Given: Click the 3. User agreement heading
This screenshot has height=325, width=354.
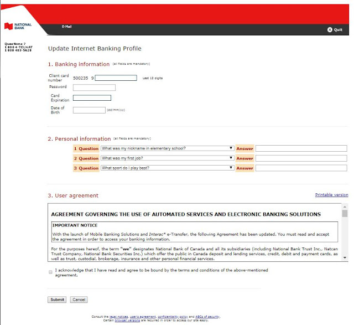Looking at the screenshot, I should tap(73, 195).
